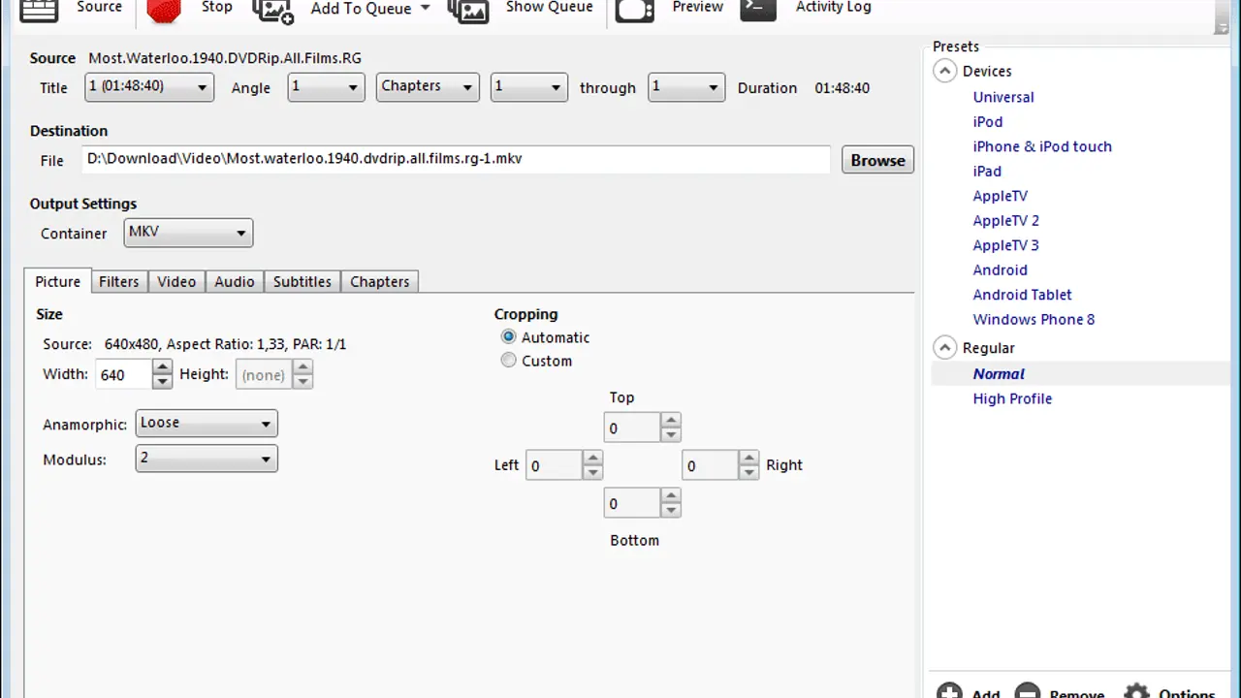Switch to the Filters tab
This screenshot has width=1241, height=698.
point(118,281)
